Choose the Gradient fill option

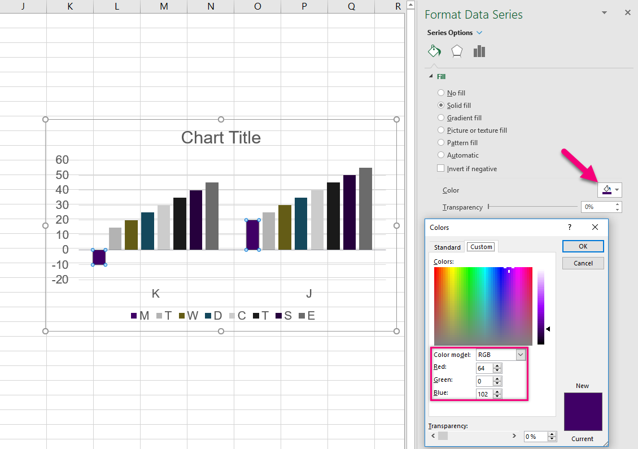tap(440, 117)
